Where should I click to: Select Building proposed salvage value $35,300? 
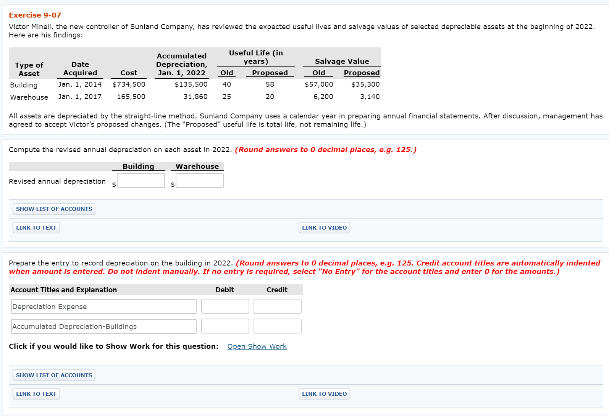[365, 84]
